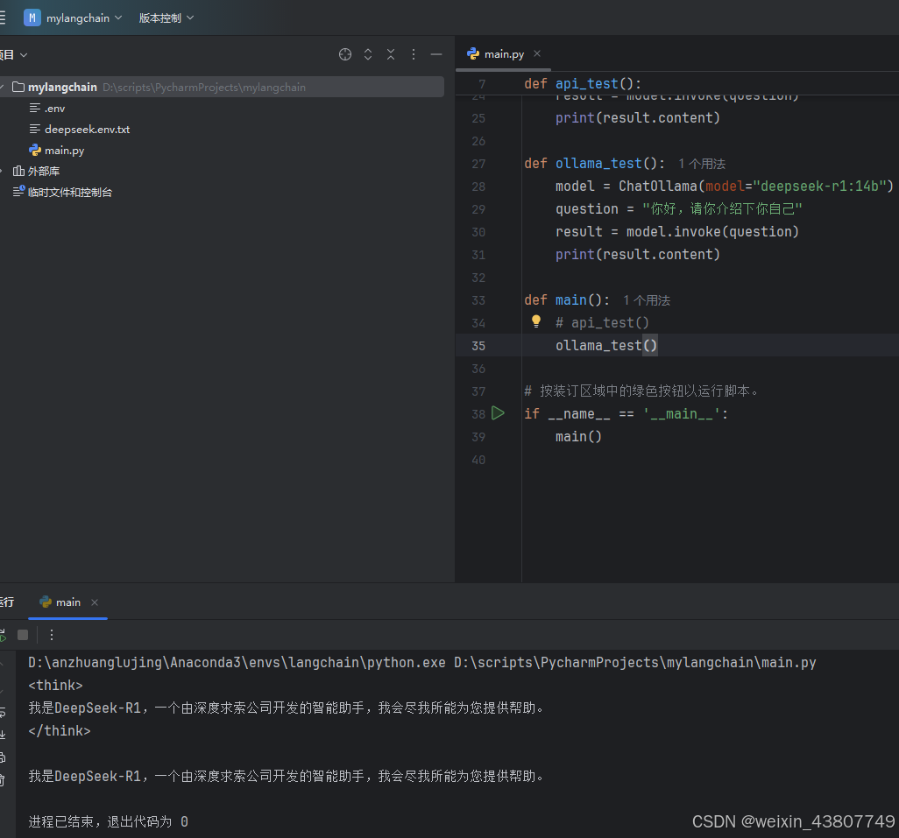The width and height of the screenshot is (899, 838).
Task: Click the </think> closing tag in console
Action: [x=60, y=731]
